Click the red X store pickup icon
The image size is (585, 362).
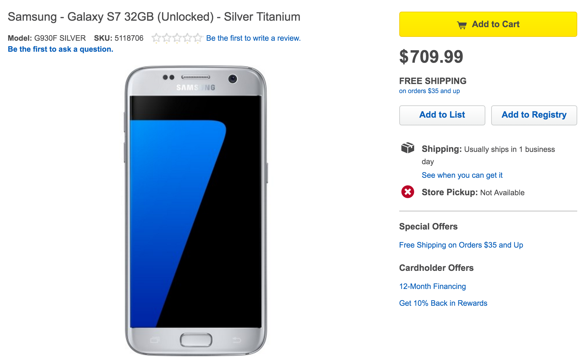[408, 192]
